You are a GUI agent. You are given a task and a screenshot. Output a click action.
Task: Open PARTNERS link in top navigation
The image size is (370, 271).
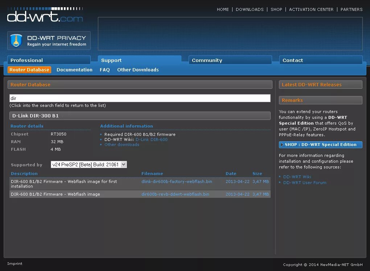(x=351, y=9)
